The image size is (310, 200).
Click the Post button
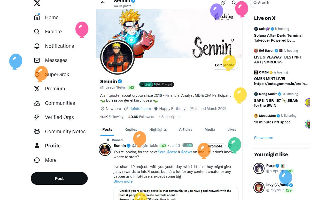click(x=59, y=179)
